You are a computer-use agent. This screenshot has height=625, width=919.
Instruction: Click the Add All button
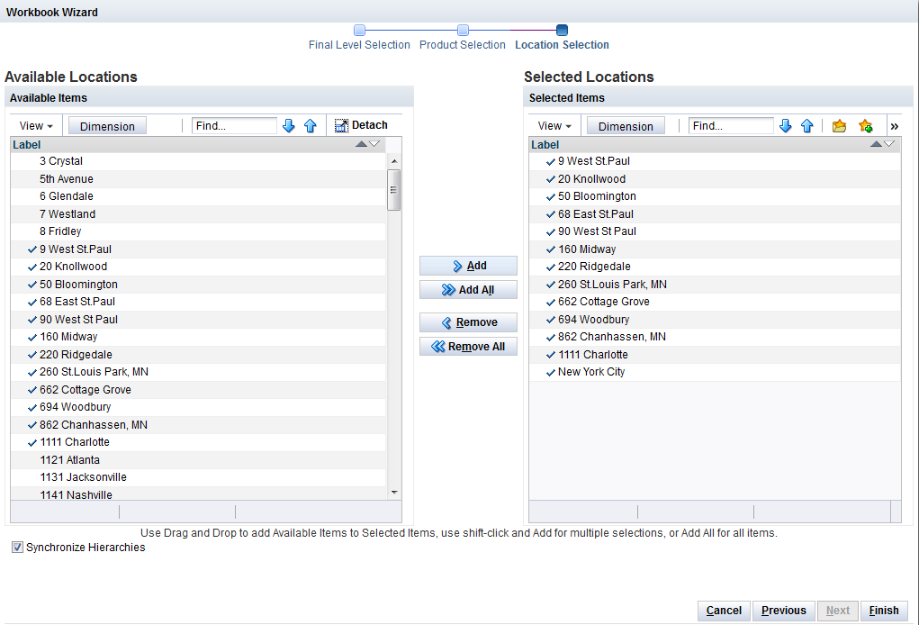pyautogui.click(x=468, y=290)
